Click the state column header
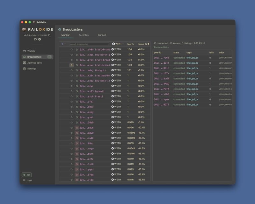This screenshot has width=255, height=204. coord(176,53)
